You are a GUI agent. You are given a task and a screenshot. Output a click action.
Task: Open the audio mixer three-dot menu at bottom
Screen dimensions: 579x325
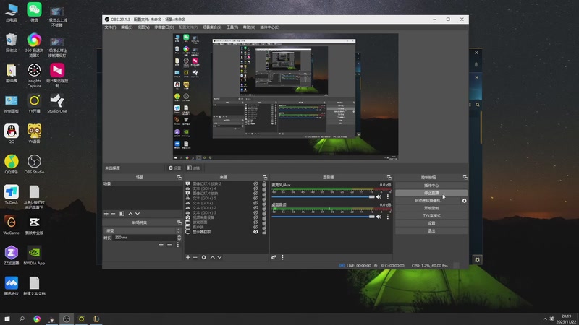point(282,257)
